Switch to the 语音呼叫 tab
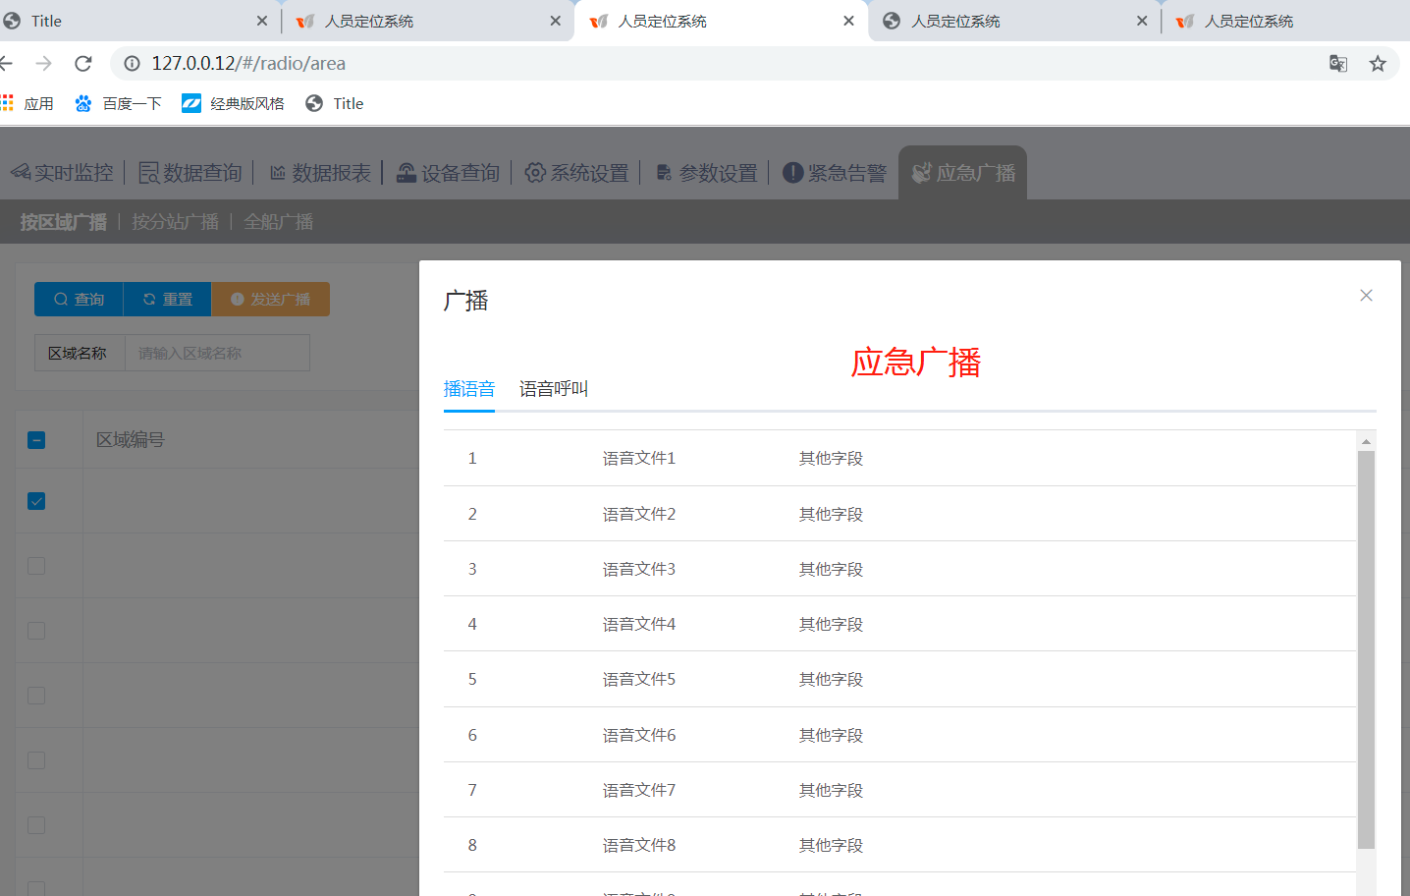Viewport: 1410px width, 896px height. click(553, 389)
